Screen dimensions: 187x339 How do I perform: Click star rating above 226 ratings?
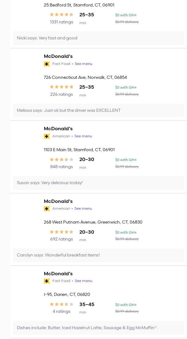(62, 87)
